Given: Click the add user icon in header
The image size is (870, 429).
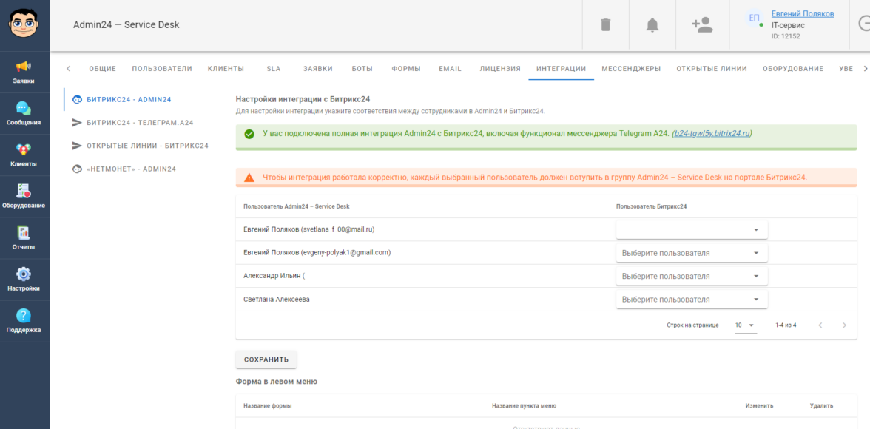Looking at the screenshot, I should point(701,25).
